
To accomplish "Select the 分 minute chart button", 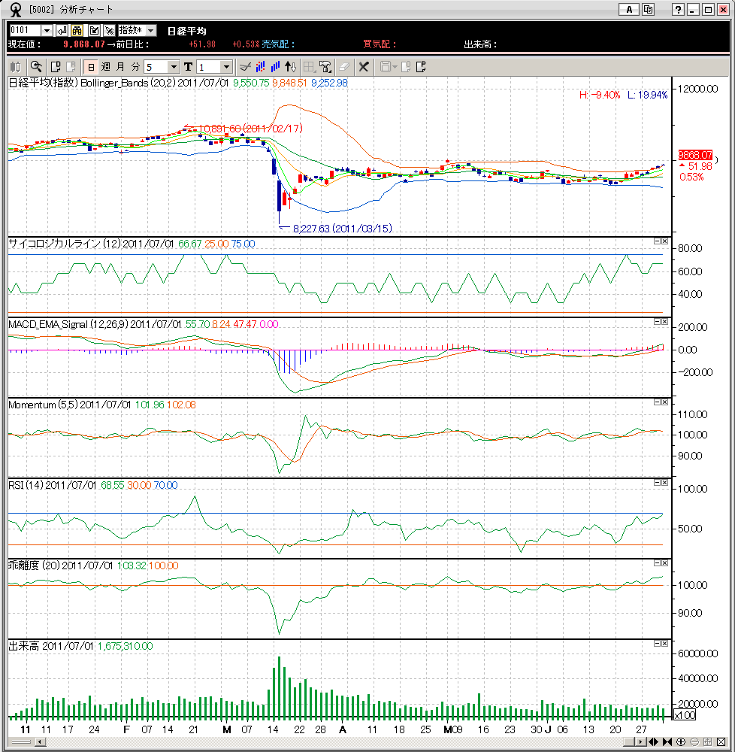I will pyautogui.click(x=135, y=67).
